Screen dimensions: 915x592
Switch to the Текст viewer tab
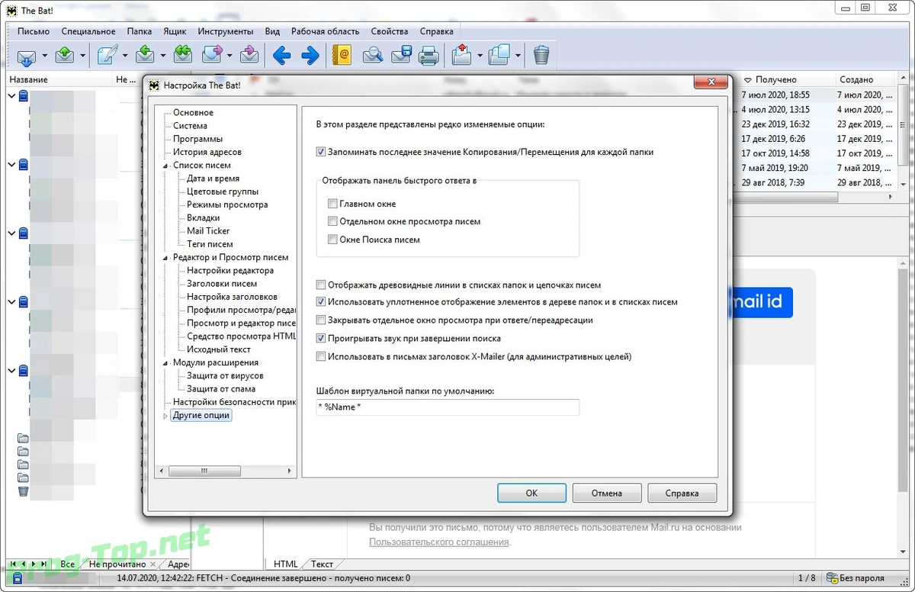(x=322, y=564)
